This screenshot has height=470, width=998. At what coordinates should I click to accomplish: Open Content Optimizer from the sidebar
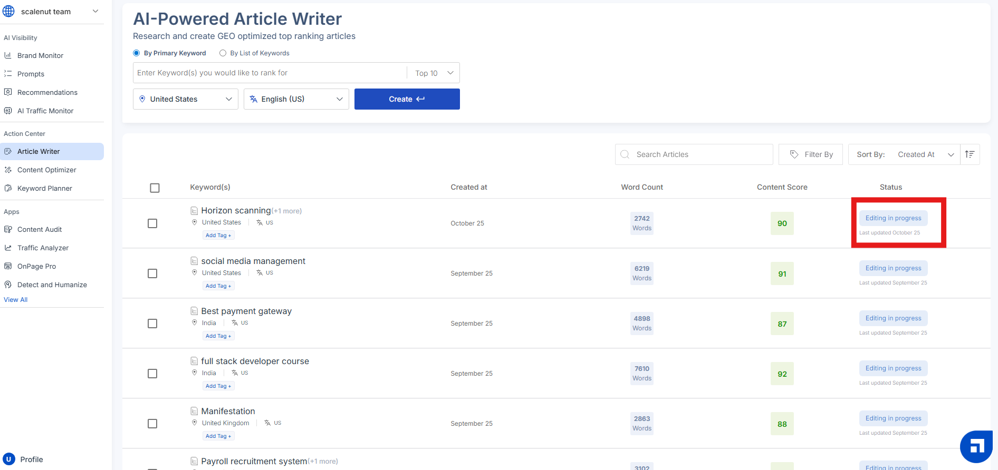pos(46,170)
